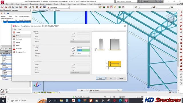Click the view cube in the 3D viewport
This screenshot has width=183, height=103.
171,18
